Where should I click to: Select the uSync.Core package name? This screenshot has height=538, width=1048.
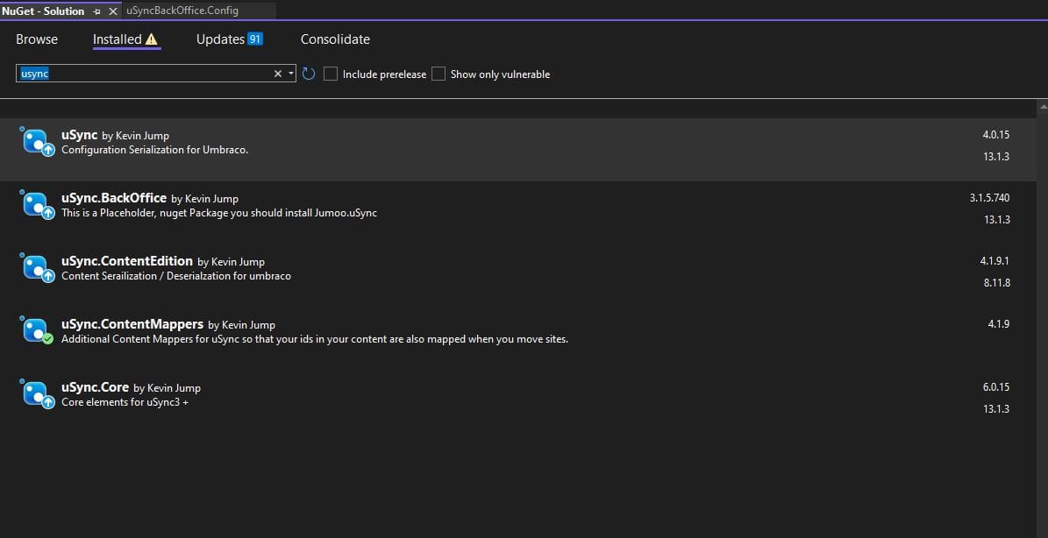95,387
